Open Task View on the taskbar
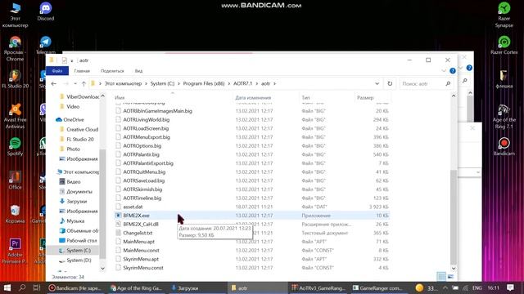 (x=37, y=287)
